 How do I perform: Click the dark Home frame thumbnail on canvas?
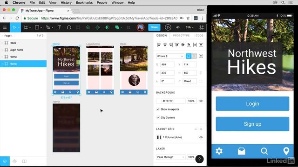[66, 128]
